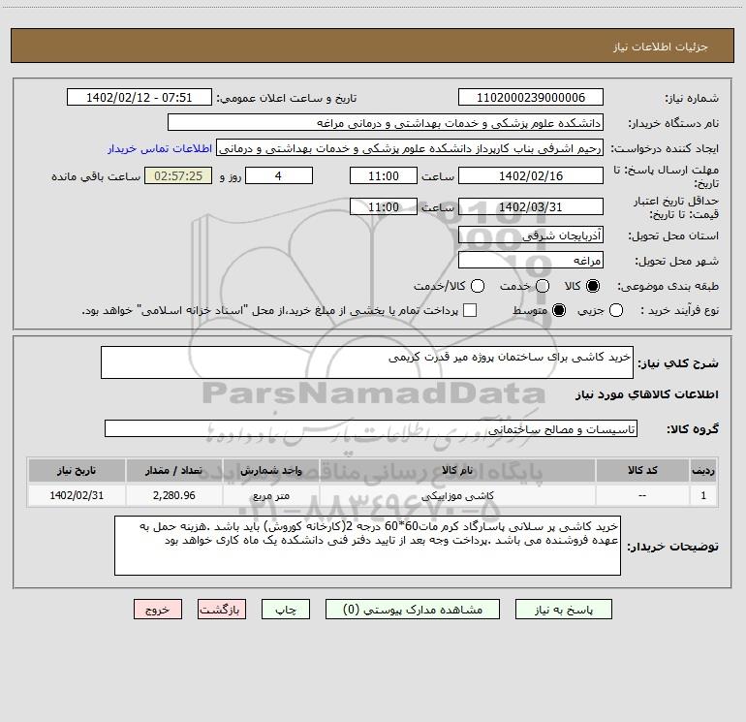Click the remaining time 02:57:25 field
The image size is (746, 722).
click(178, 175)
